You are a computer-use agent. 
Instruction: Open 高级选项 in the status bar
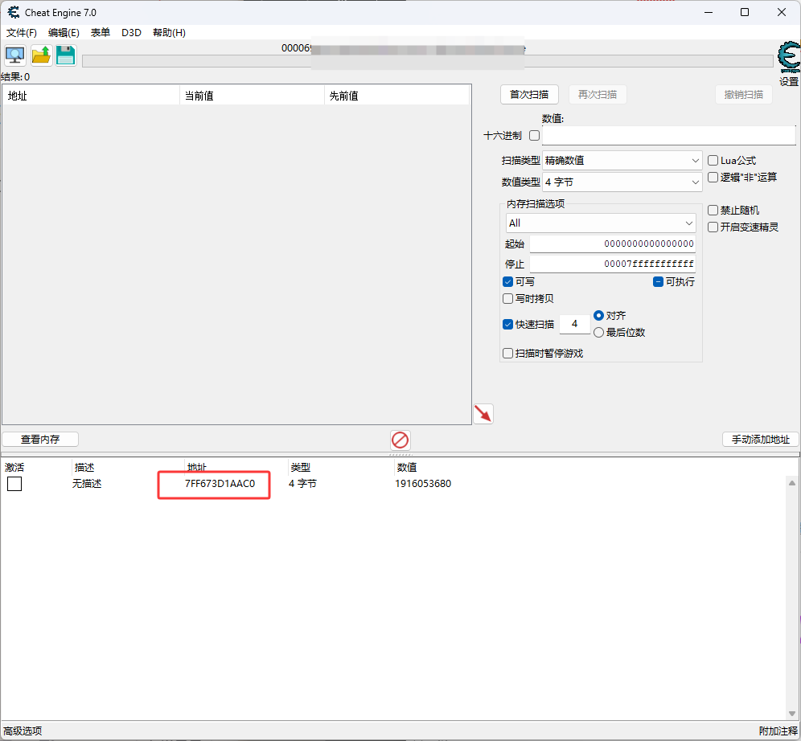pos(23,731)
